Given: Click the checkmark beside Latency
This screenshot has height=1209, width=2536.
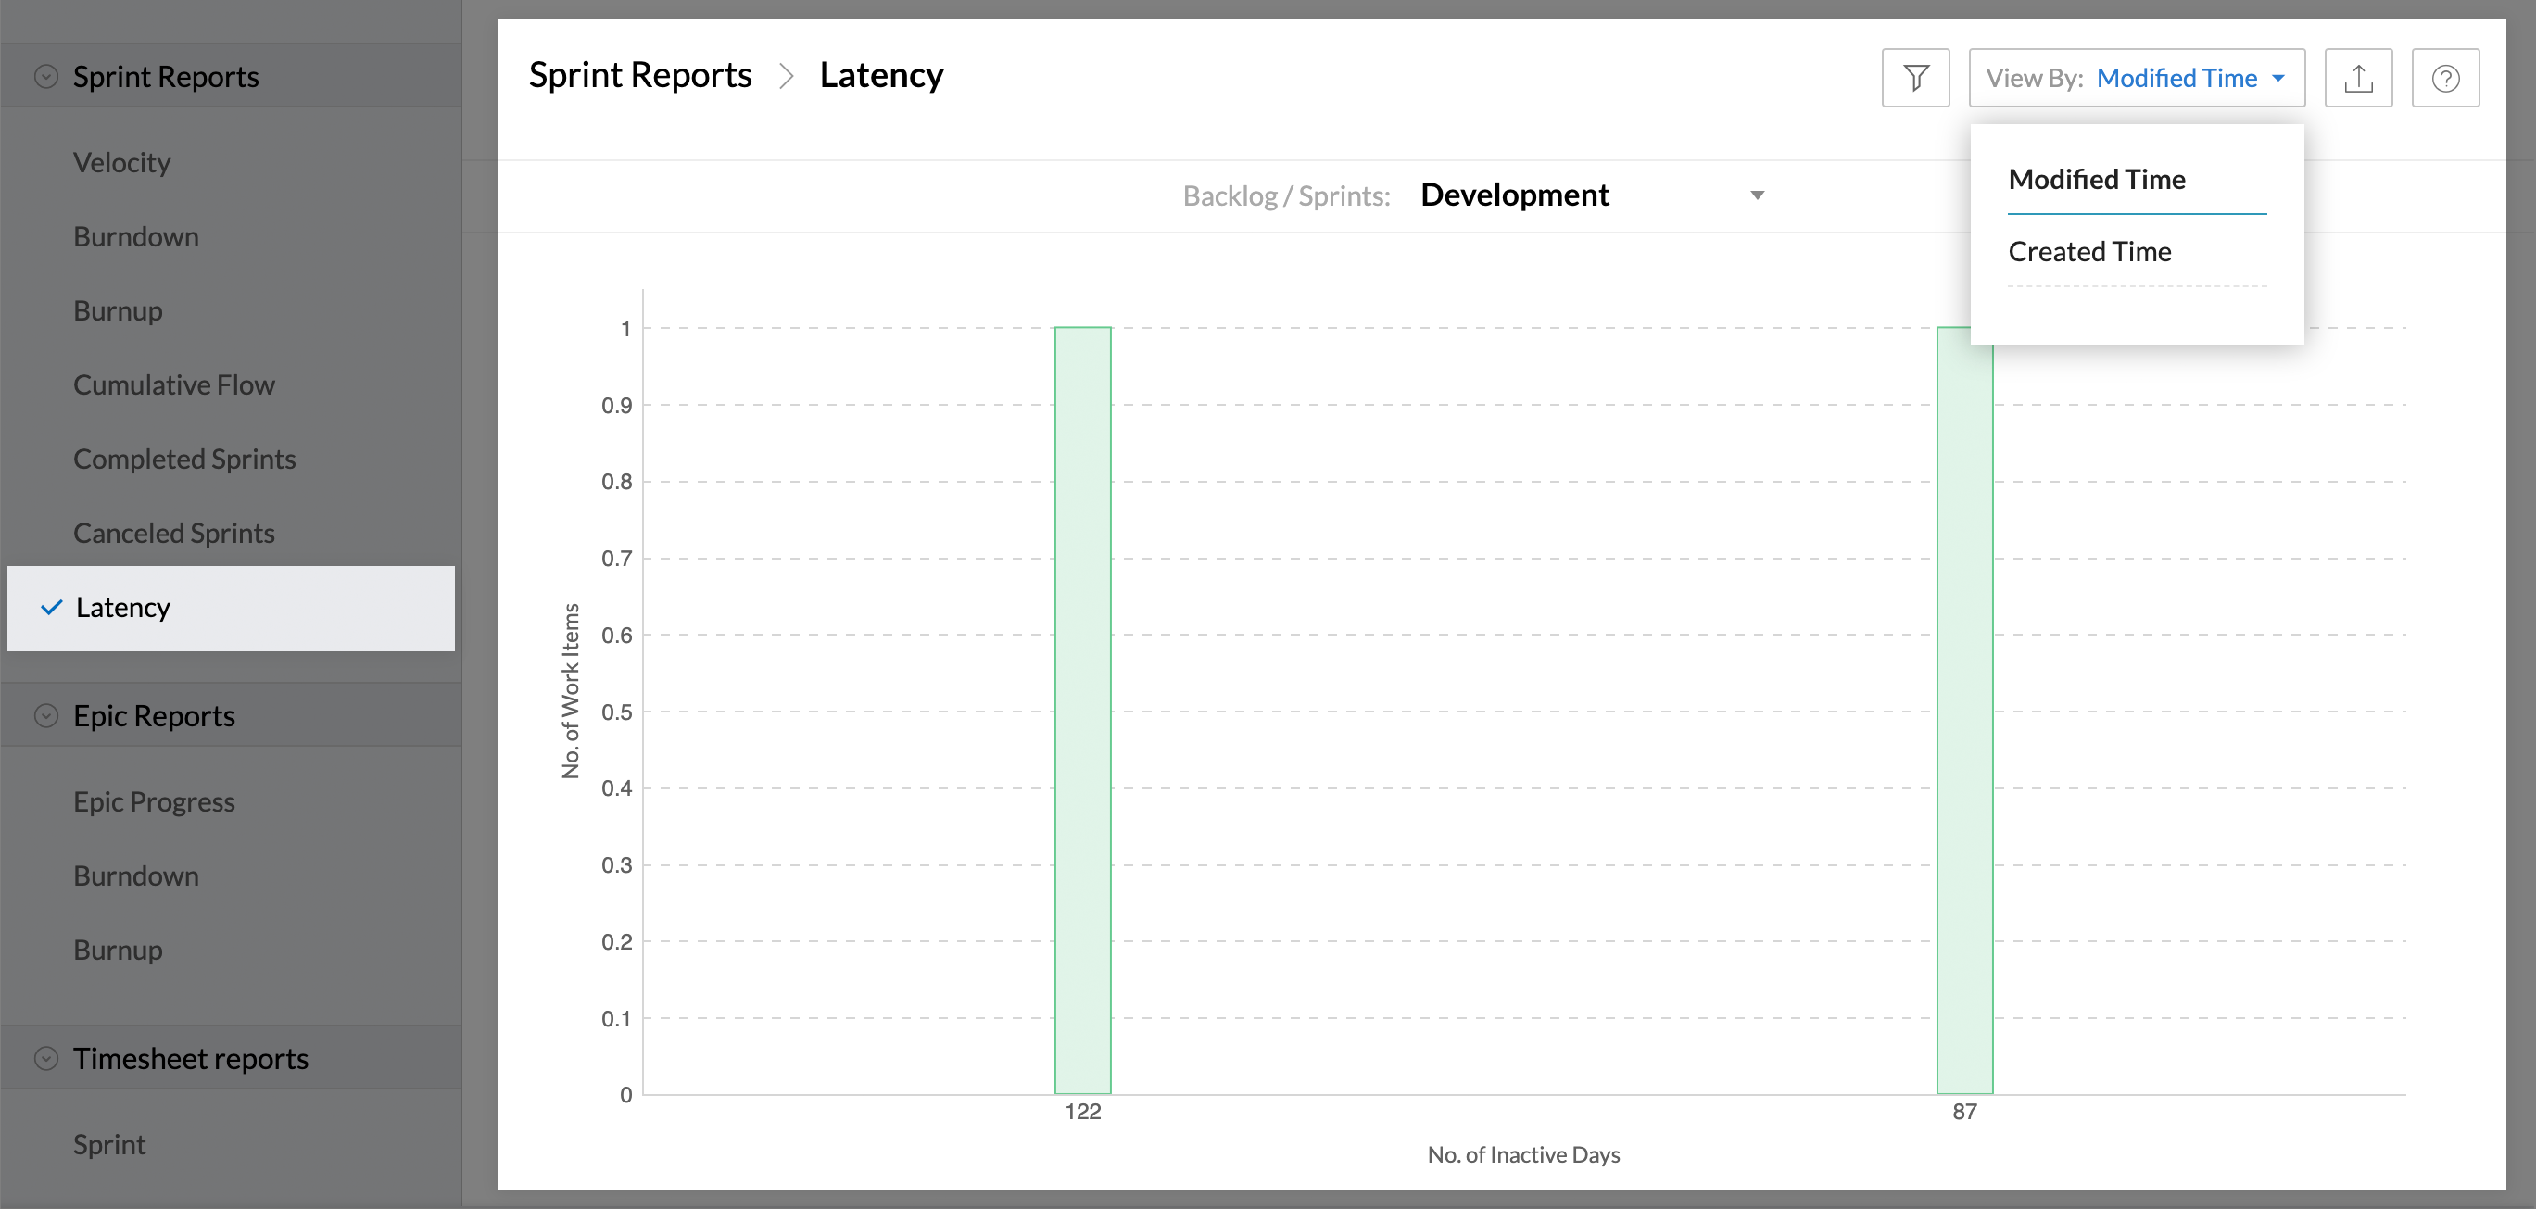Looking at the screenshot, I should tap(51, 608).
